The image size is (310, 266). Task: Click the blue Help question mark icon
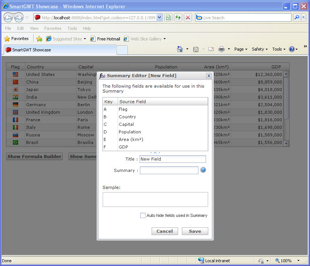click(x=292, y=49)
